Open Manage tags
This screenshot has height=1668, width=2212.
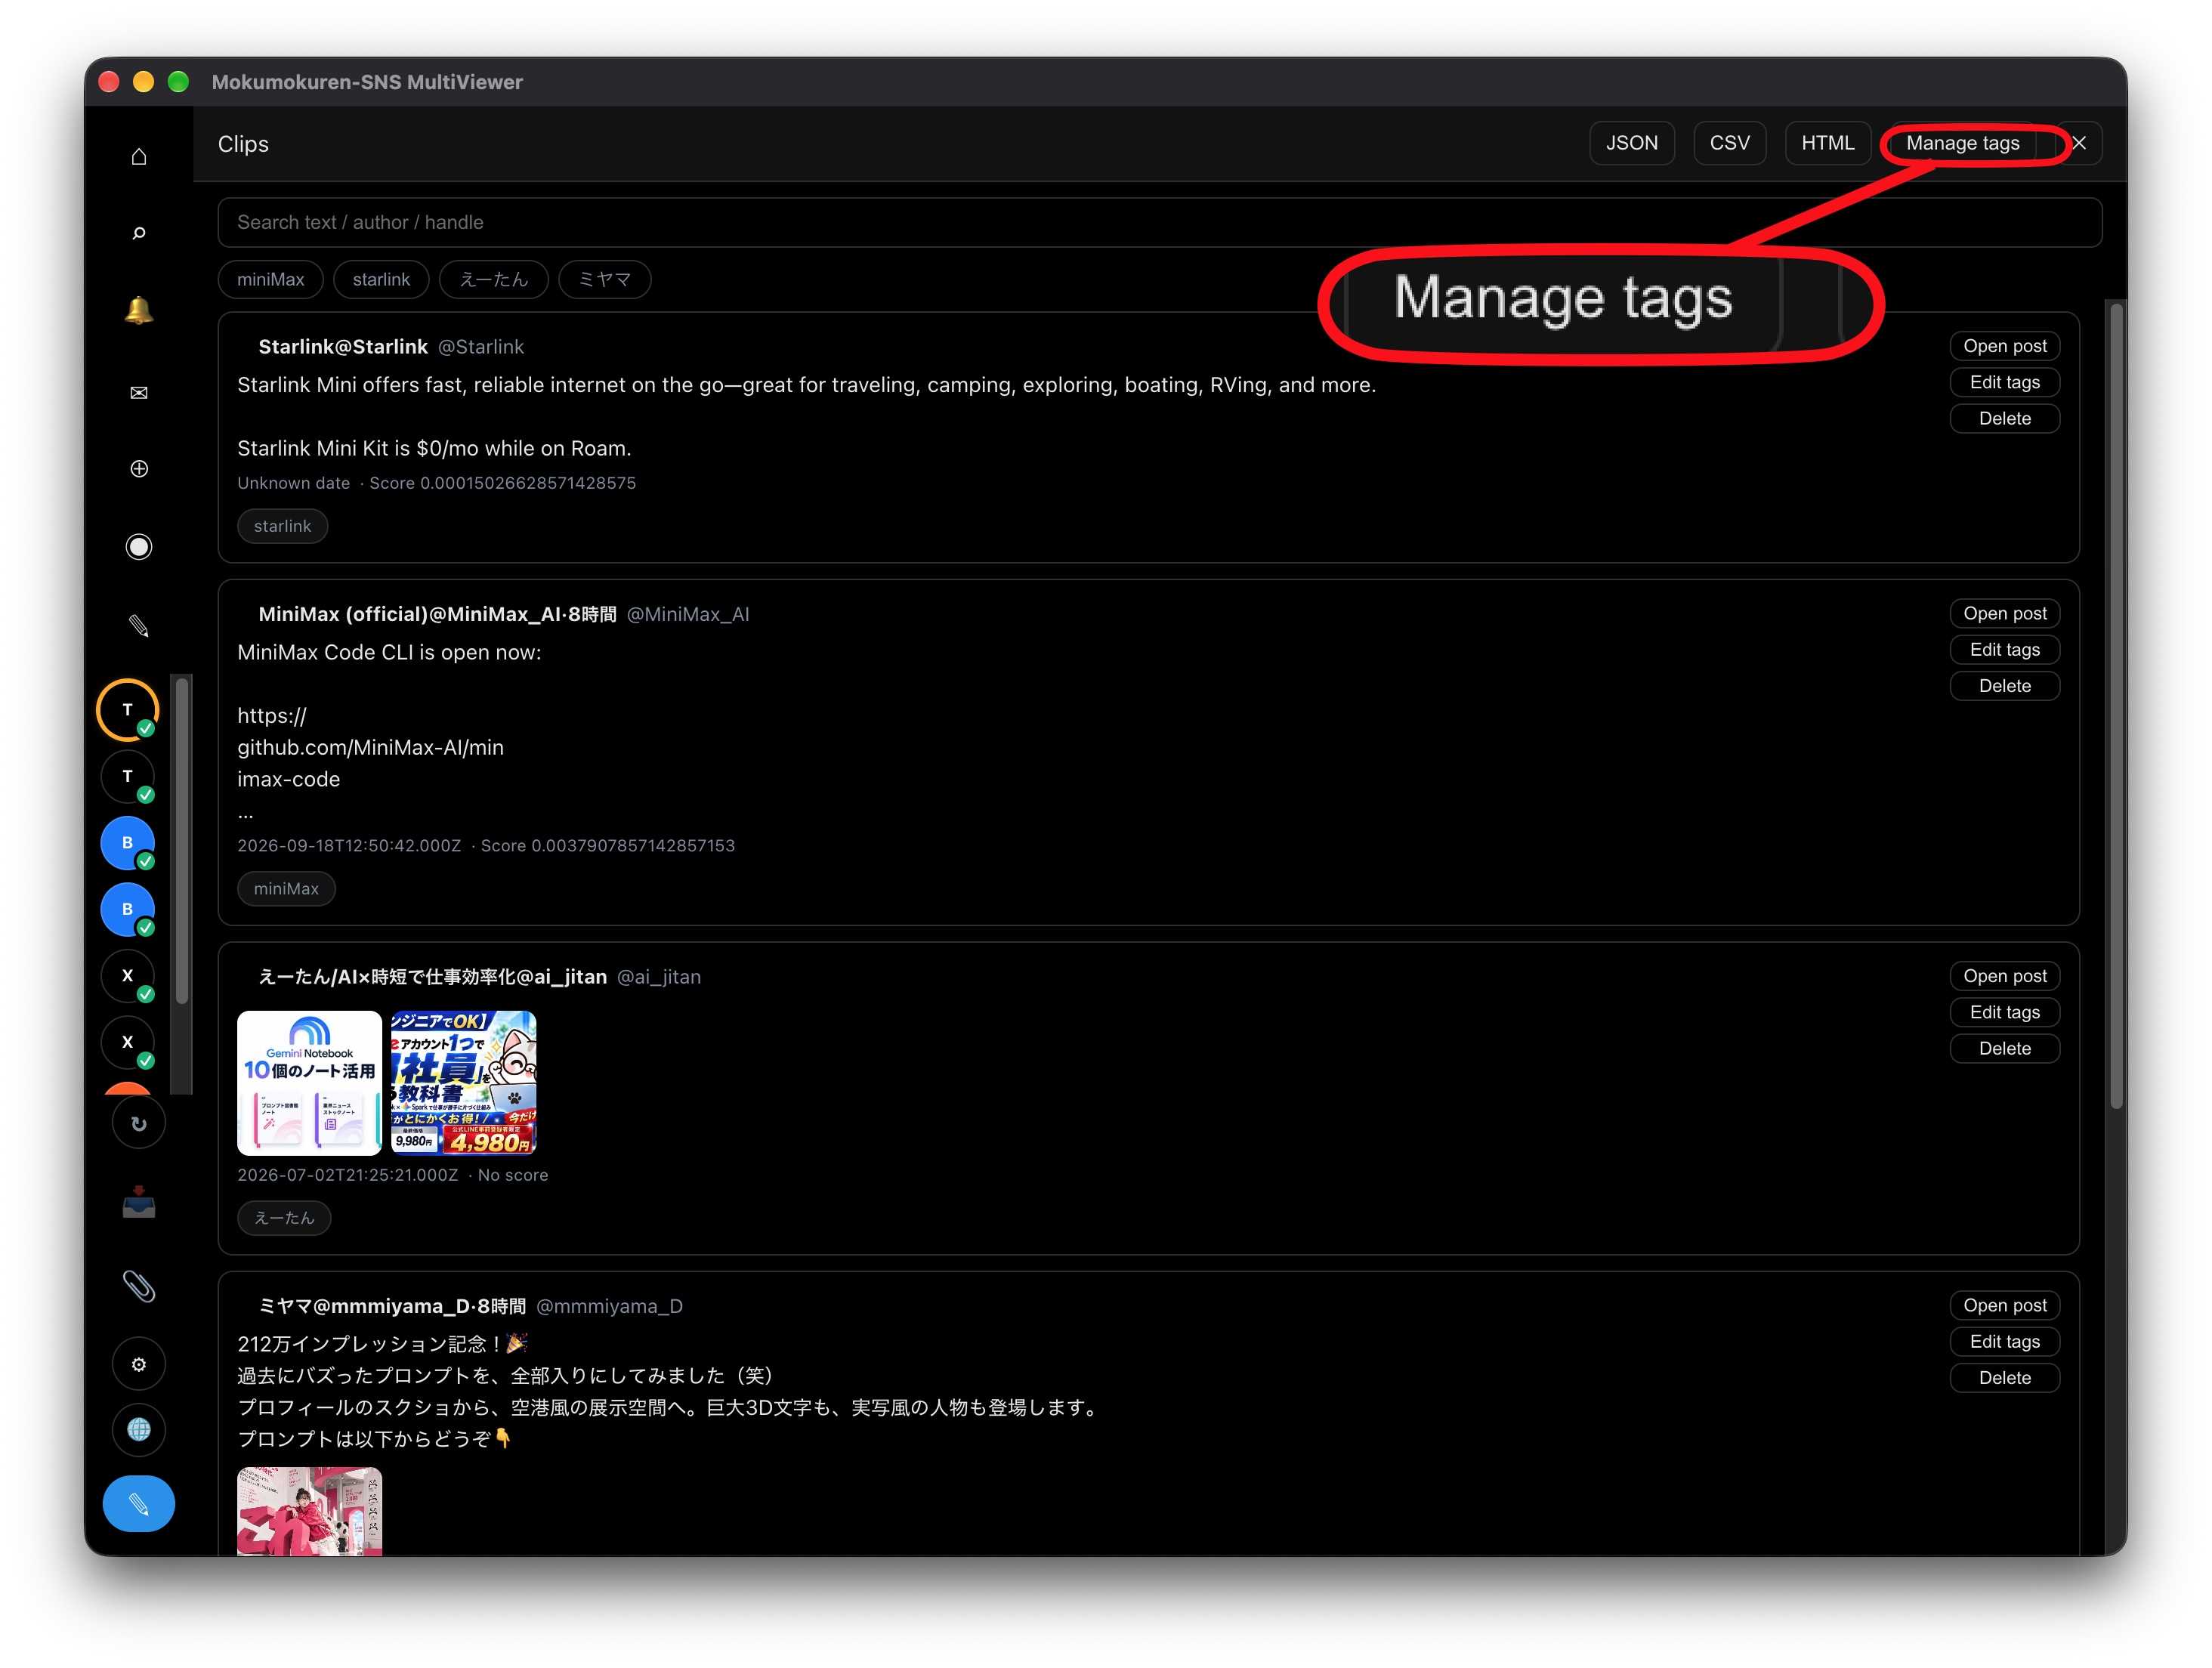click(x=1963, y=143)
